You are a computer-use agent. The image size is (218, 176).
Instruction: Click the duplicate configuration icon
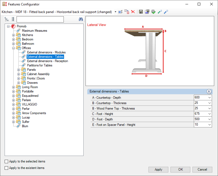(127, 12)
